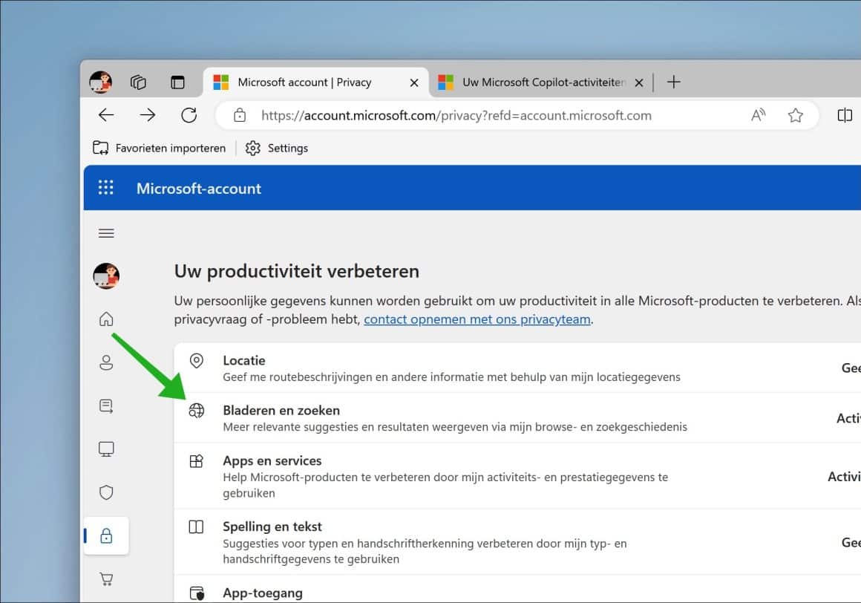The height and width of the screenshot is (603, 861).
Task: Close the Uw Microsoft Copilot-activiteiten tab
Action: pos(638,82)
